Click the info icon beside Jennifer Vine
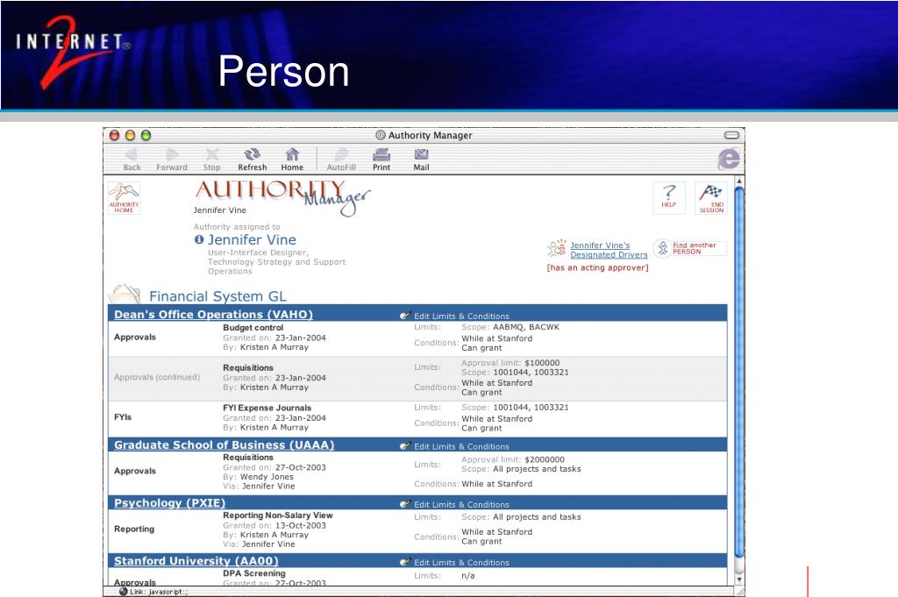898x597 pixels. pos(199,240)
